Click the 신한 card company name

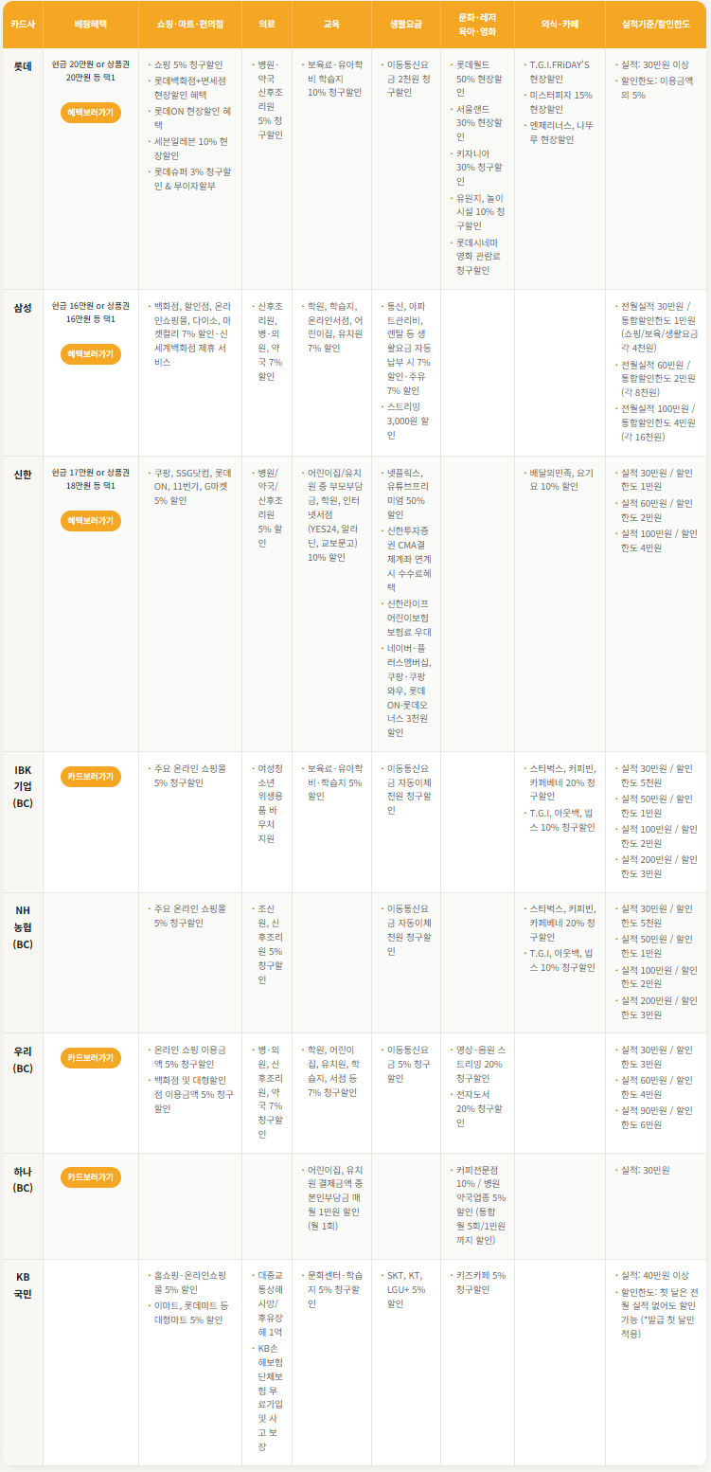(23, 475)
